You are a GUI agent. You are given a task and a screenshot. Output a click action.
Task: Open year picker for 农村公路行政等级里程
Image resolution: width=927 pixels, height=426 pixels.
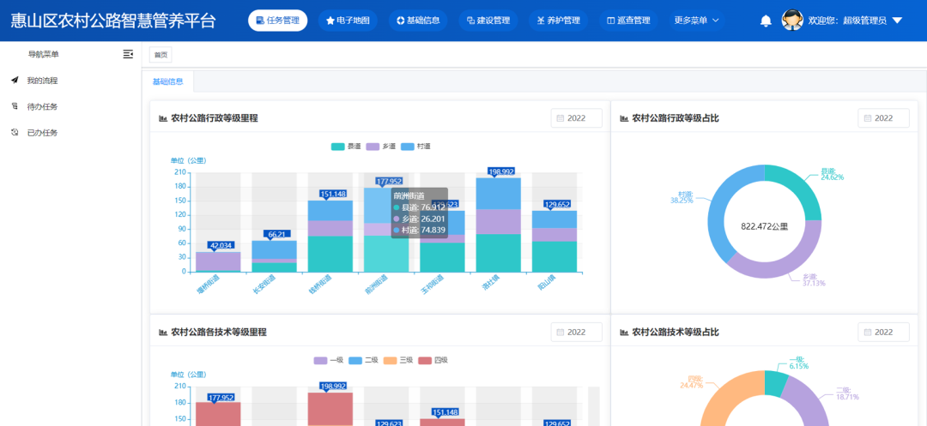coord(577,118)
